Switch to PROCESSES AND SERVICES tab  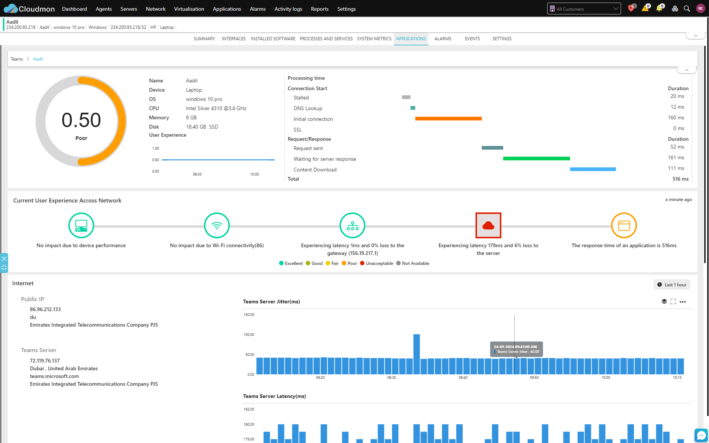pyautogui.click(x=326, y=39)
